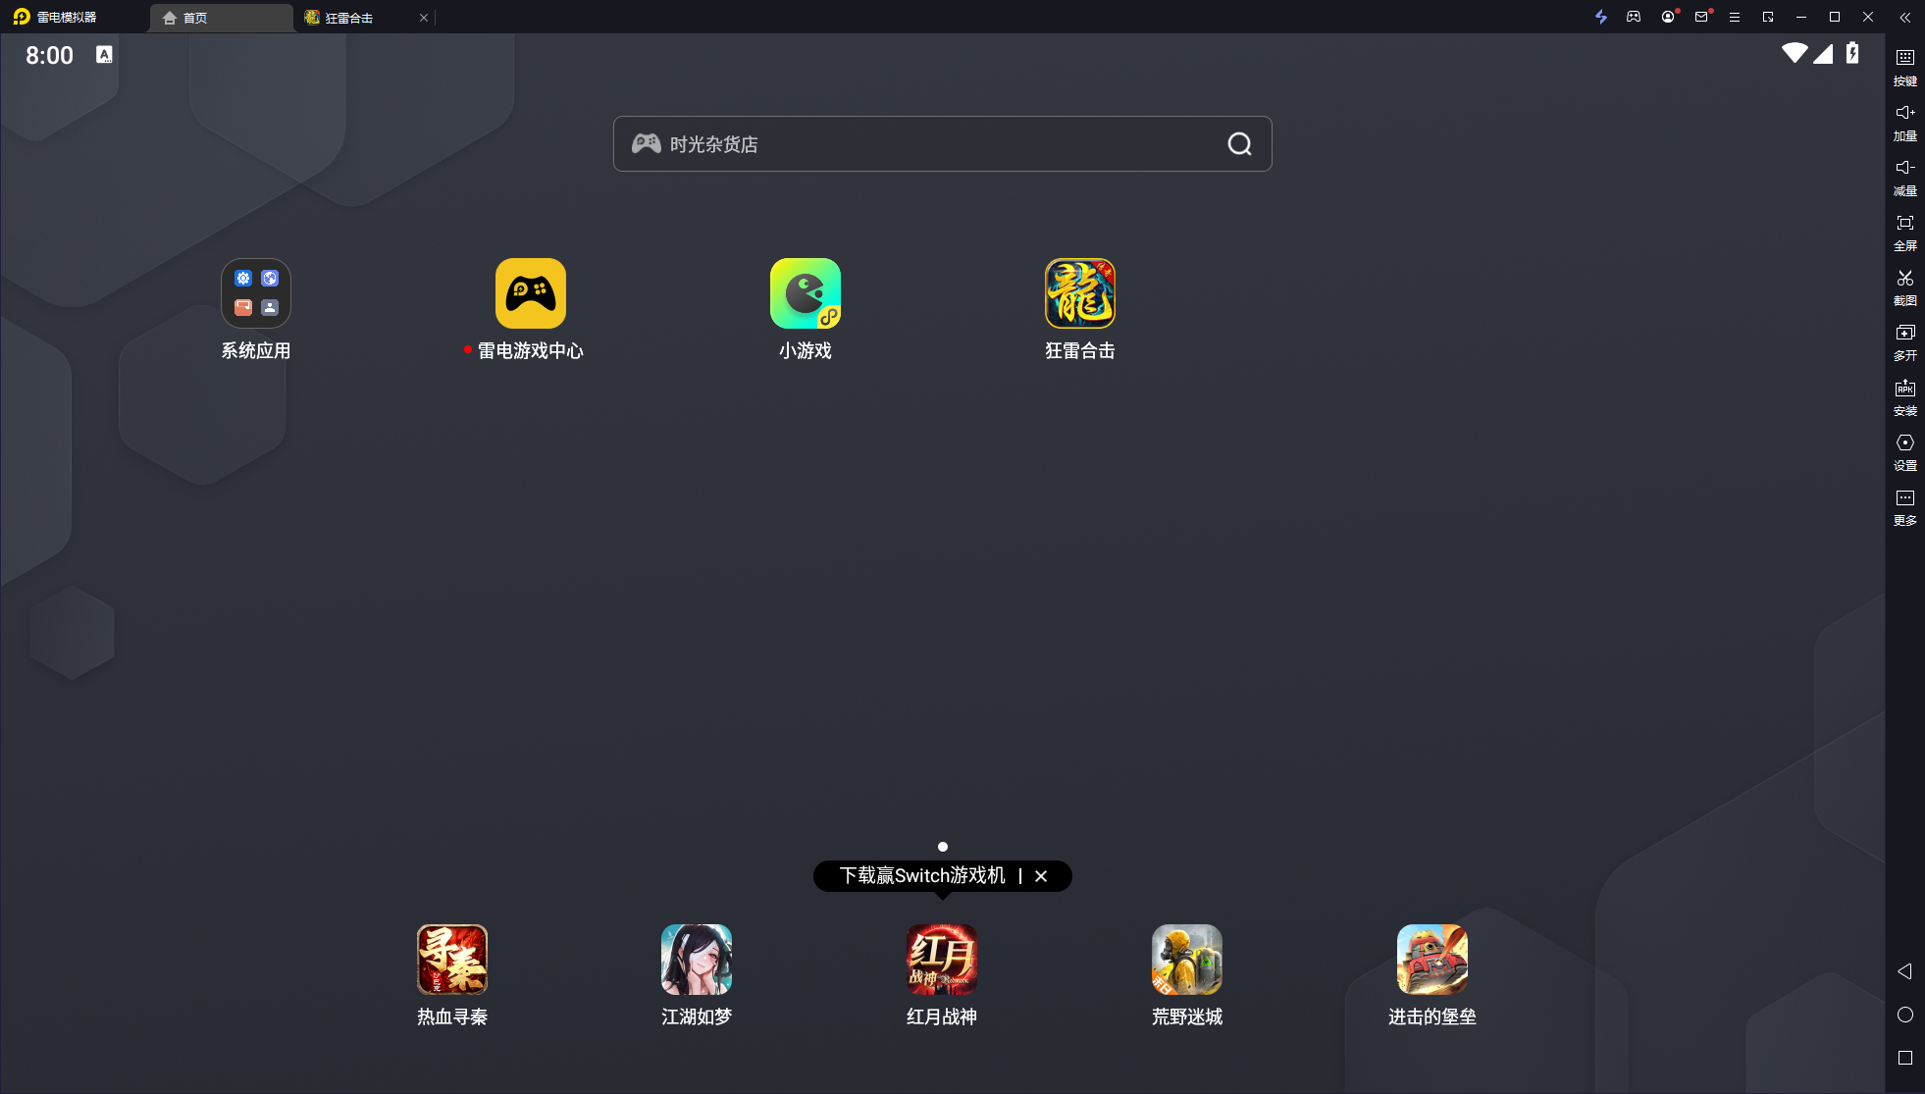The width and height of the screenshot is (1925, 1094).
Task: Close the 狂雷合击 tab
Action: 424,18
